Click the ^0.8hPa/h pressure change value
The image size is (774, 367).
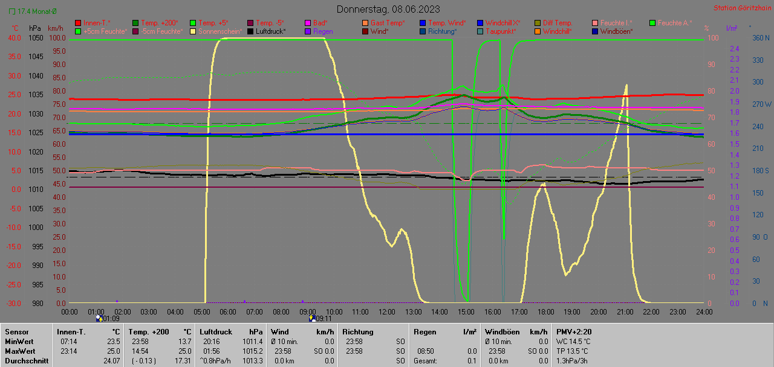tap(216, 360)
